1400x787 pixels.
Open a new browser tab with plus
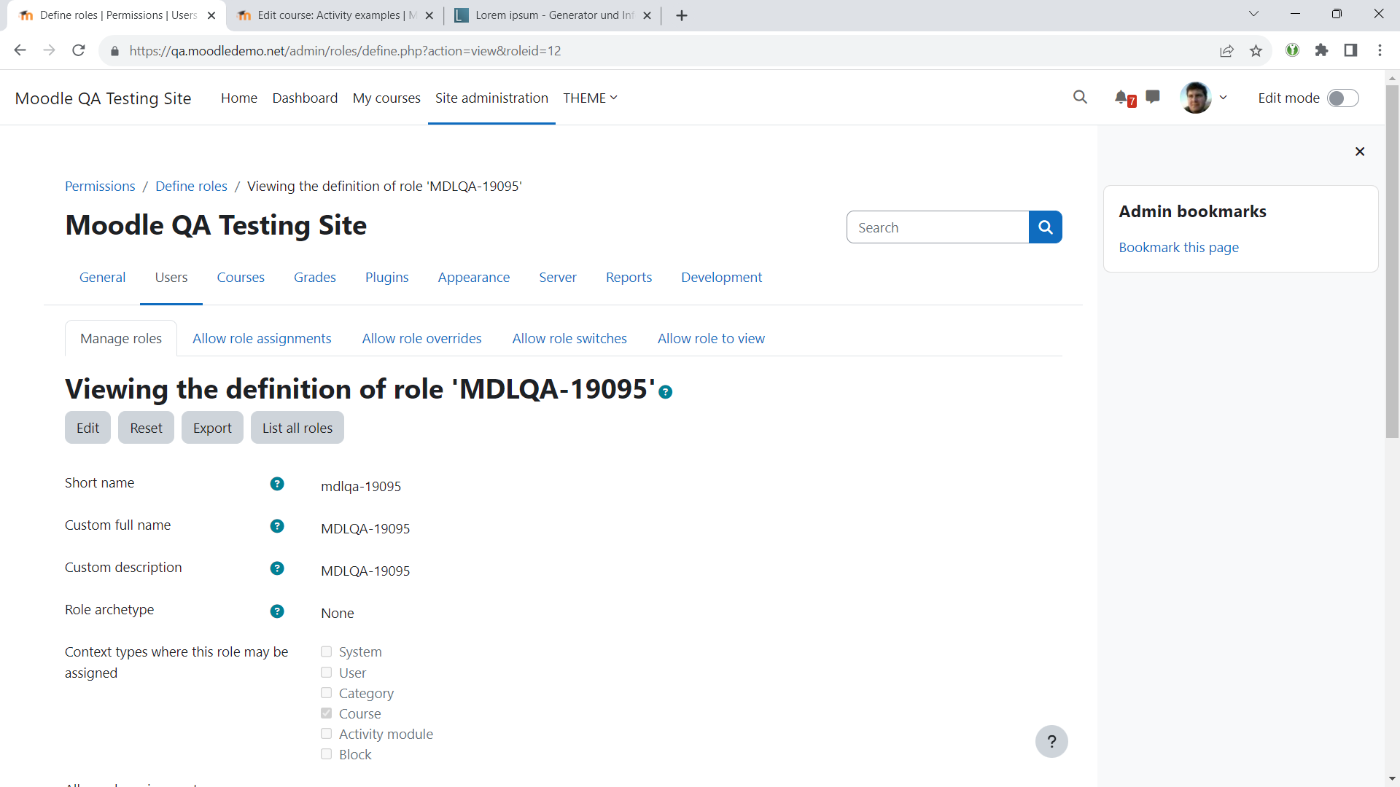(682, 15)
